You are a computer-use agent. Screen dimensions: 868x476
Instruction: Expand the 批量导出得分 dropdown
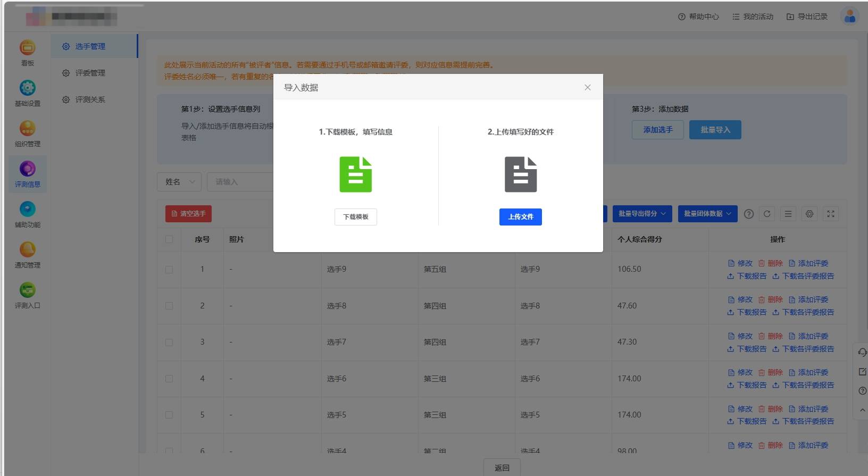pyautogui.click(x=642, y=214)
